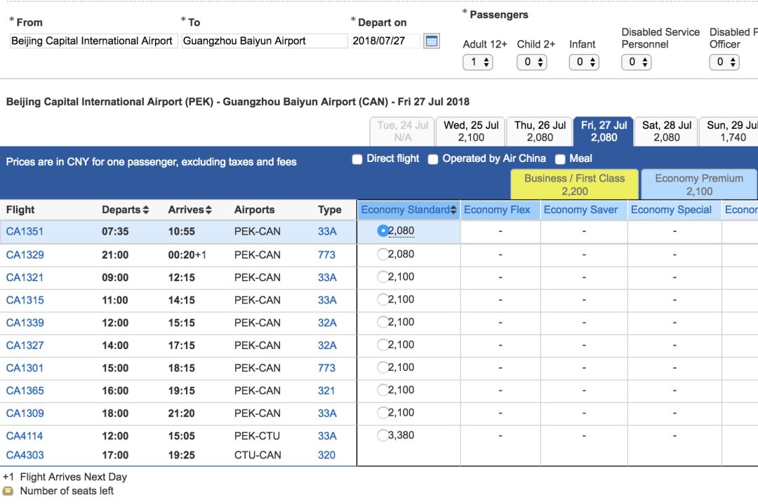Select the Fri, 27 Jul date tab
The height and width of the screenshot is (504, 758).
(604, 131)
